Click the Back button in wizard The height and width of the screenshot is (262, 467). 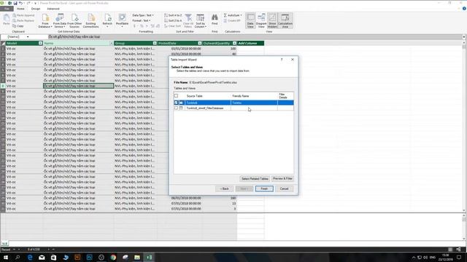coord(224,188)
